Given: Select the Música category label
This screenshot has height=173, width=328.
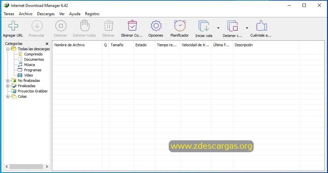Looking at the screenshot, I should click(x=29, y=65).
